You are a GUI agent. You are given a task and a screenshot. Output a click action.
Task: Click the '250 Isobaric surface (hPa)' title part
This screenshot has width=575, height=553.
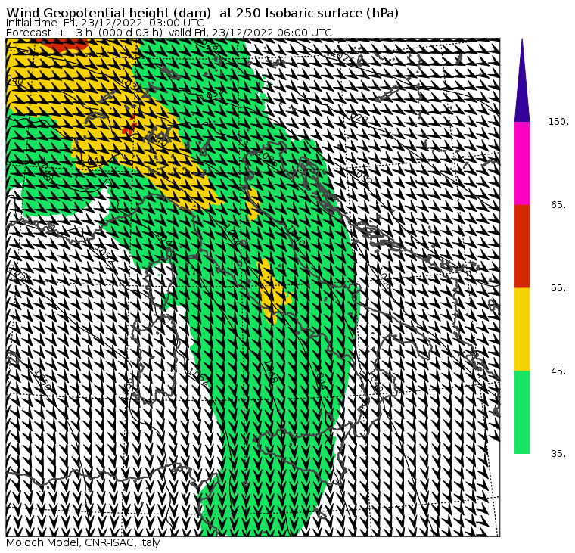[x=317, y=13]
